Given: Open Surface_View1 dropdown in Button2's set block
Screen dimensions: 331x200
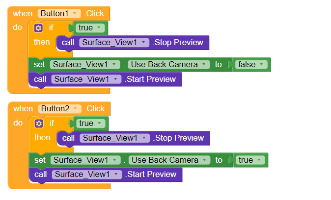Looking at the screenshot, I should tap(86, 160).
